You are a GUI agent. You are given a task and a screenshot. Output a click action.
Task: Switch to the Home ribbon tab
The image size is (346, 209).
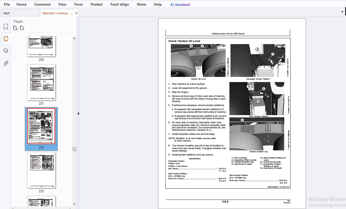[22, 4]
